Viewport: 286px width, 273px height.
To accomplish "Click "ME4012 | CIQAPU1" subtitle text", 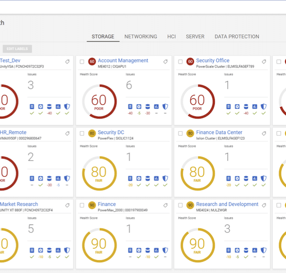I will (x=112, y=67).
